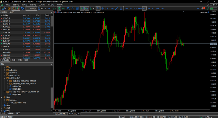Click the green VPS status icon
Image resolution: width=218 pixels, height=118 pixels.
[x=208, y=8]
